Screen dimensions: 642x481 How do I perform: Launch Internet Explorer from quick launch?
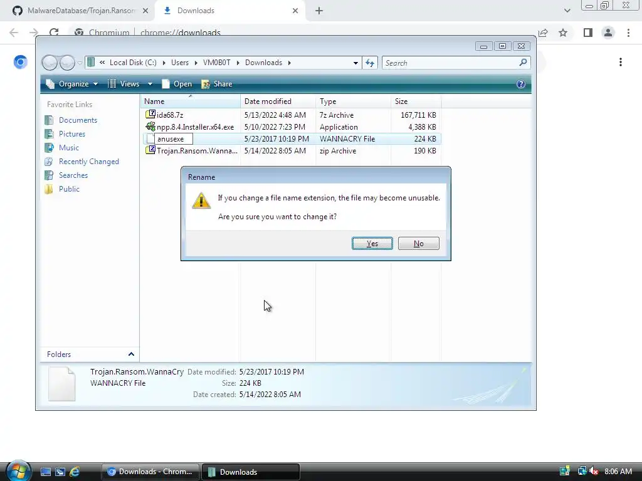click(75, 472)
